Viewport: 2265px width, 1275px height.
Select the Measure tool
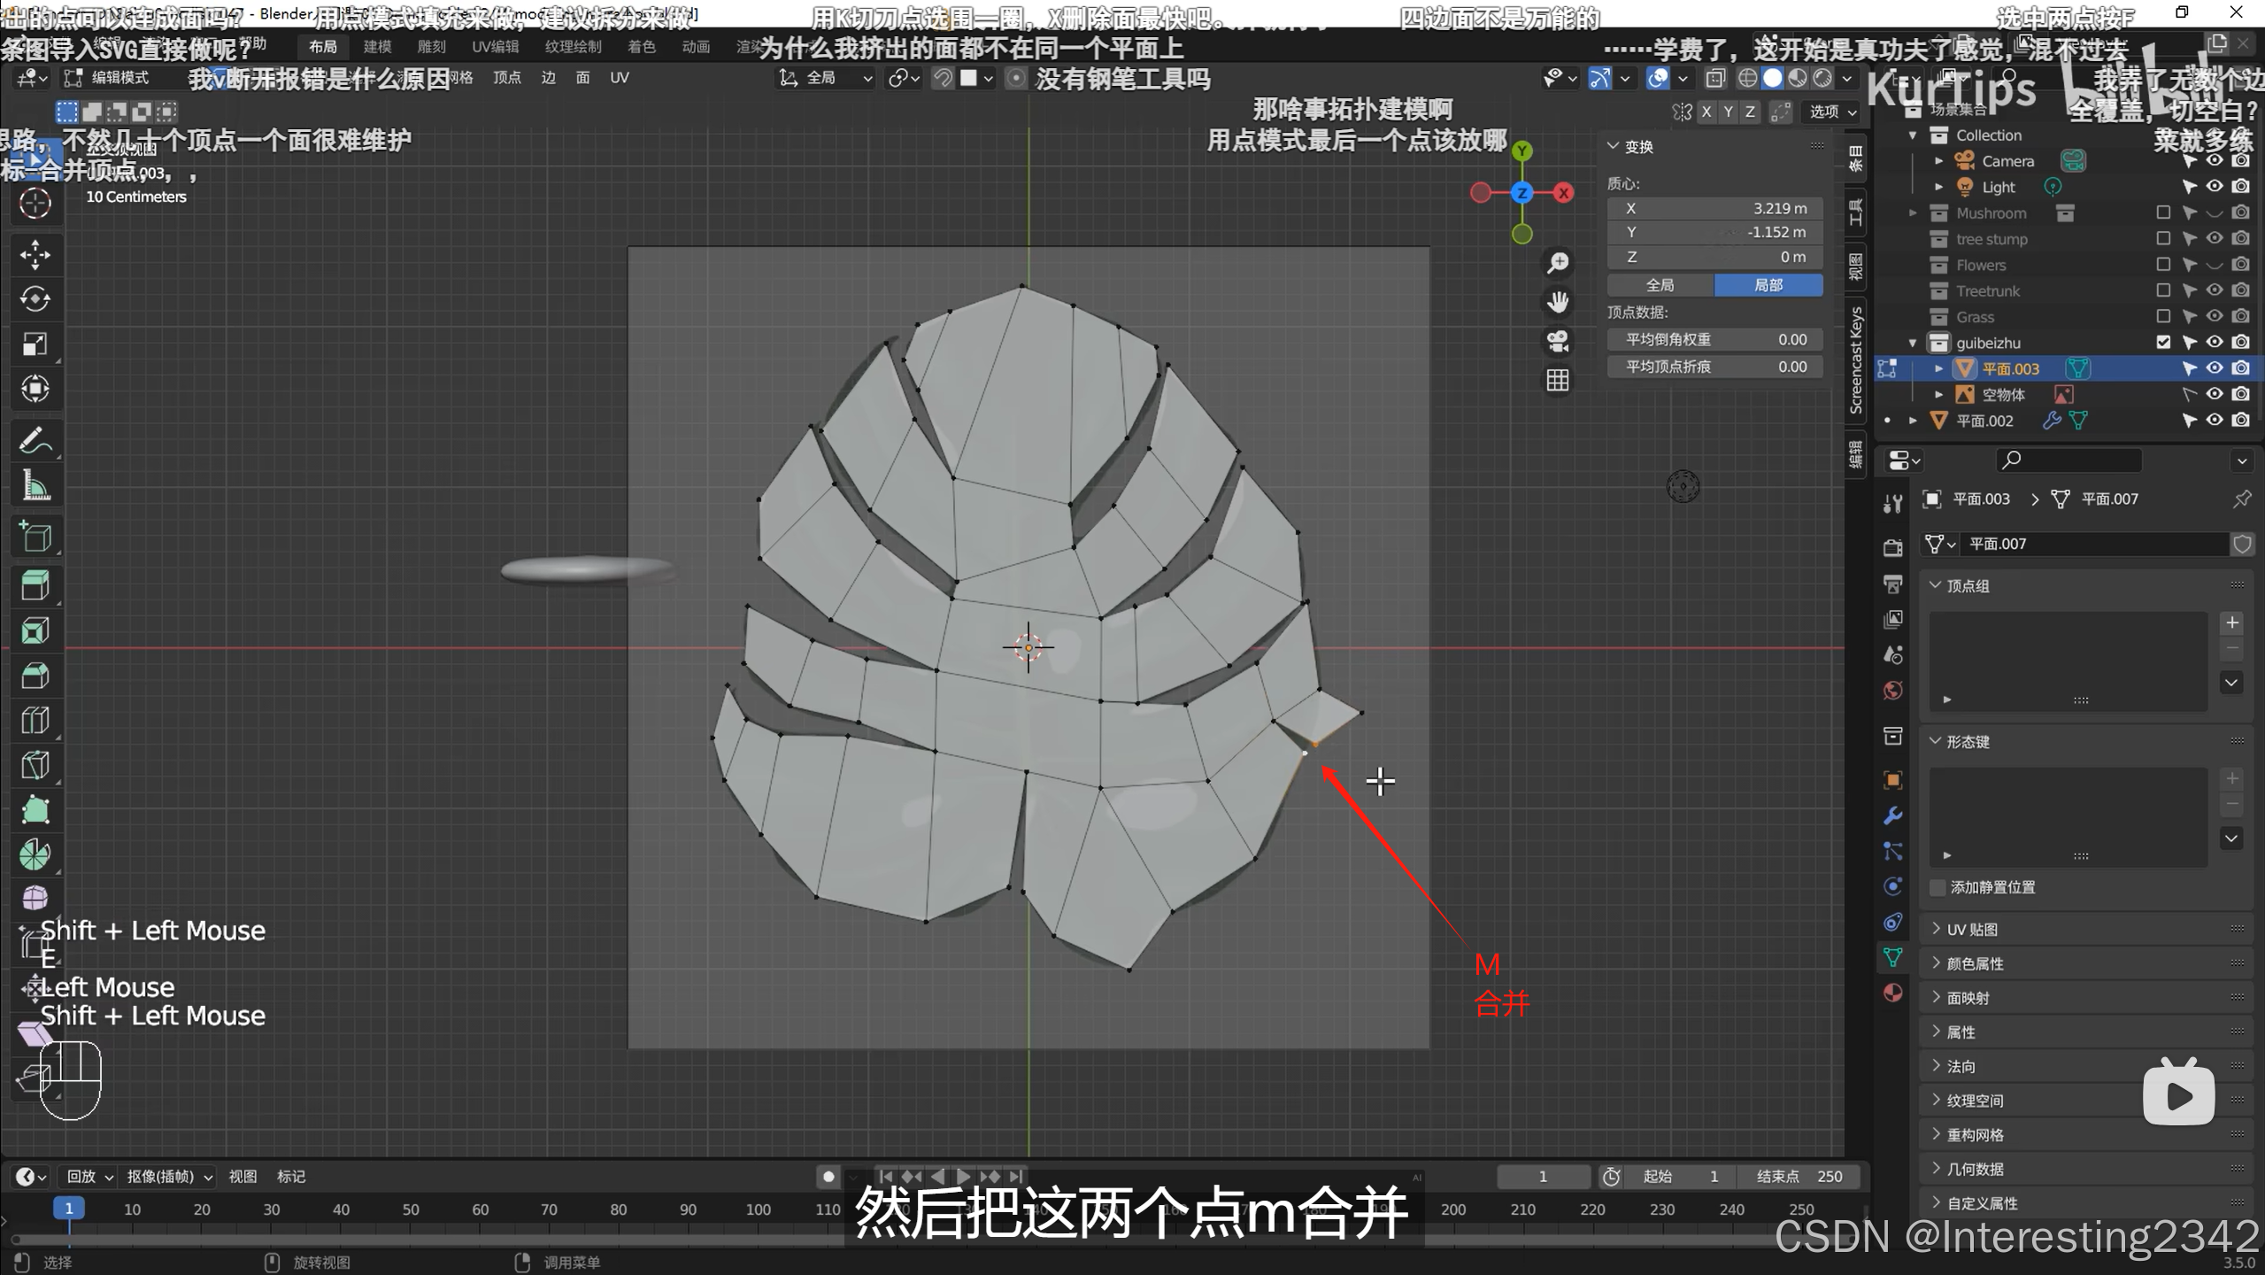point(35,486)
